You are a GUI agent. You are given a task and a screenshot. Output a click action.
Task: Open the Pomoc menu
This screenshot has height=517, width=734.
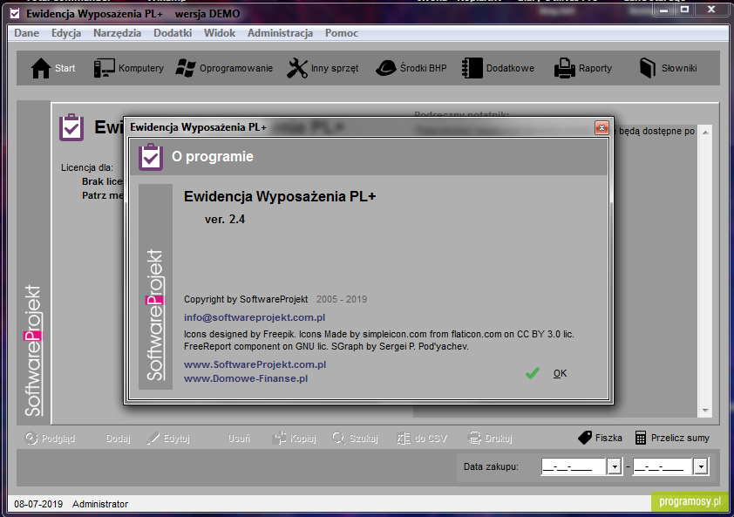click(342, 33)
